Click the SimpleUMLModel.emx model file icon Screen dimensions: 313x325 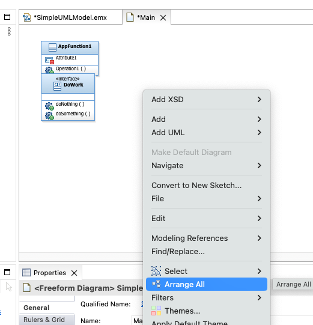pos(27,17)
